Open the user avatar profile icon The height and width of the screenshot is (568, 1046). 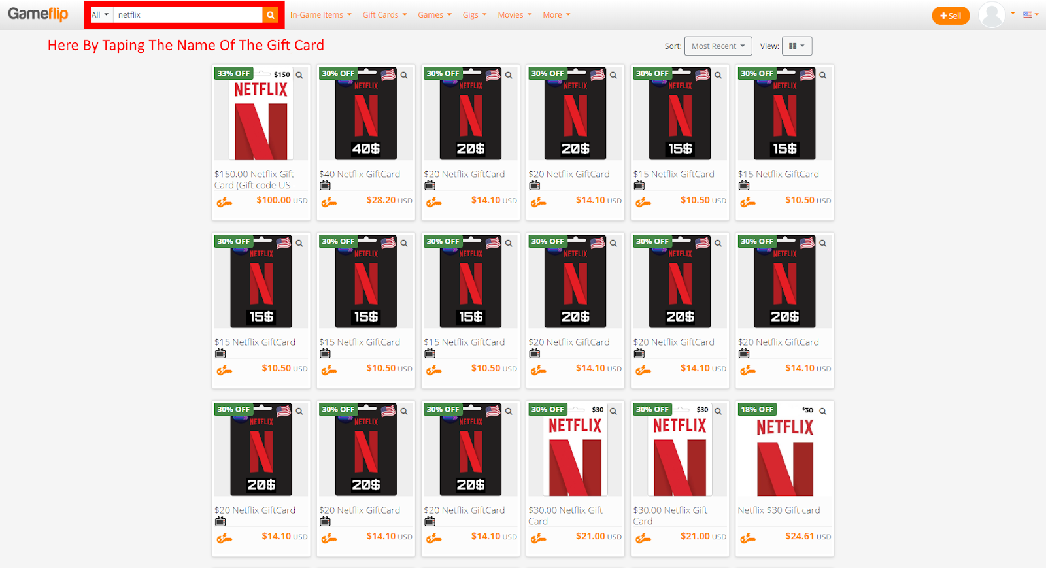pos(992,14)
